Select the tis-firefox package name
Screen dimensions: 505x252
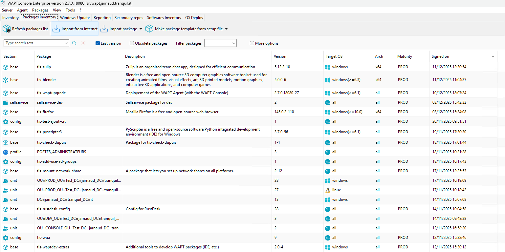pos(45,112)
